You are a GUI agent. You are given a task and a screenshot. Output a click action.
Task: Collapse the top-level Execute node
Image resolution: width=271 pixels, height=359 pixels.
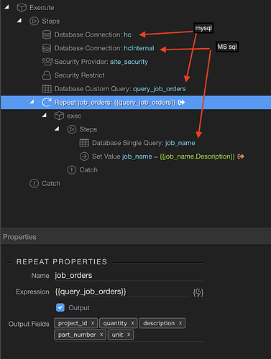coord(6,7)
